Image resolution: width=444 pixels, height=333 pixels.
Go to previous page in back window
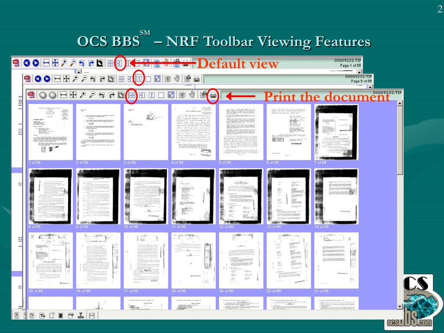pos(26,63)
